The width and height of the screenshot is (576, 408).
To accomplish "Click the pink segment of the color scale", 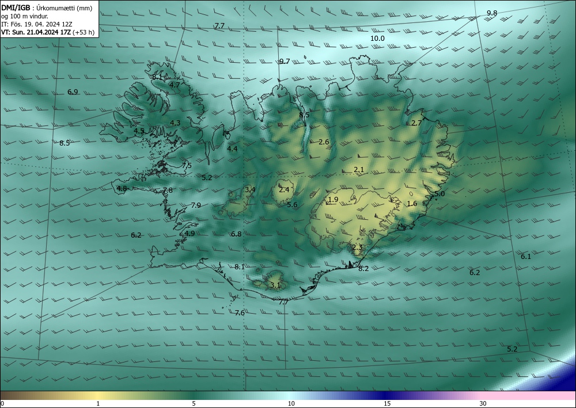I will pos(529,395).
